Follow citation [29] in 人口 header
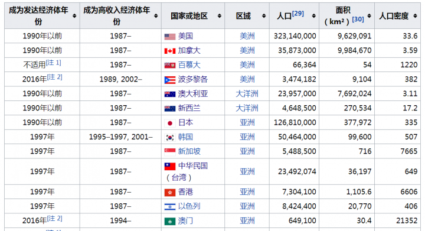425x231 pixels. [x=298, y=14]
